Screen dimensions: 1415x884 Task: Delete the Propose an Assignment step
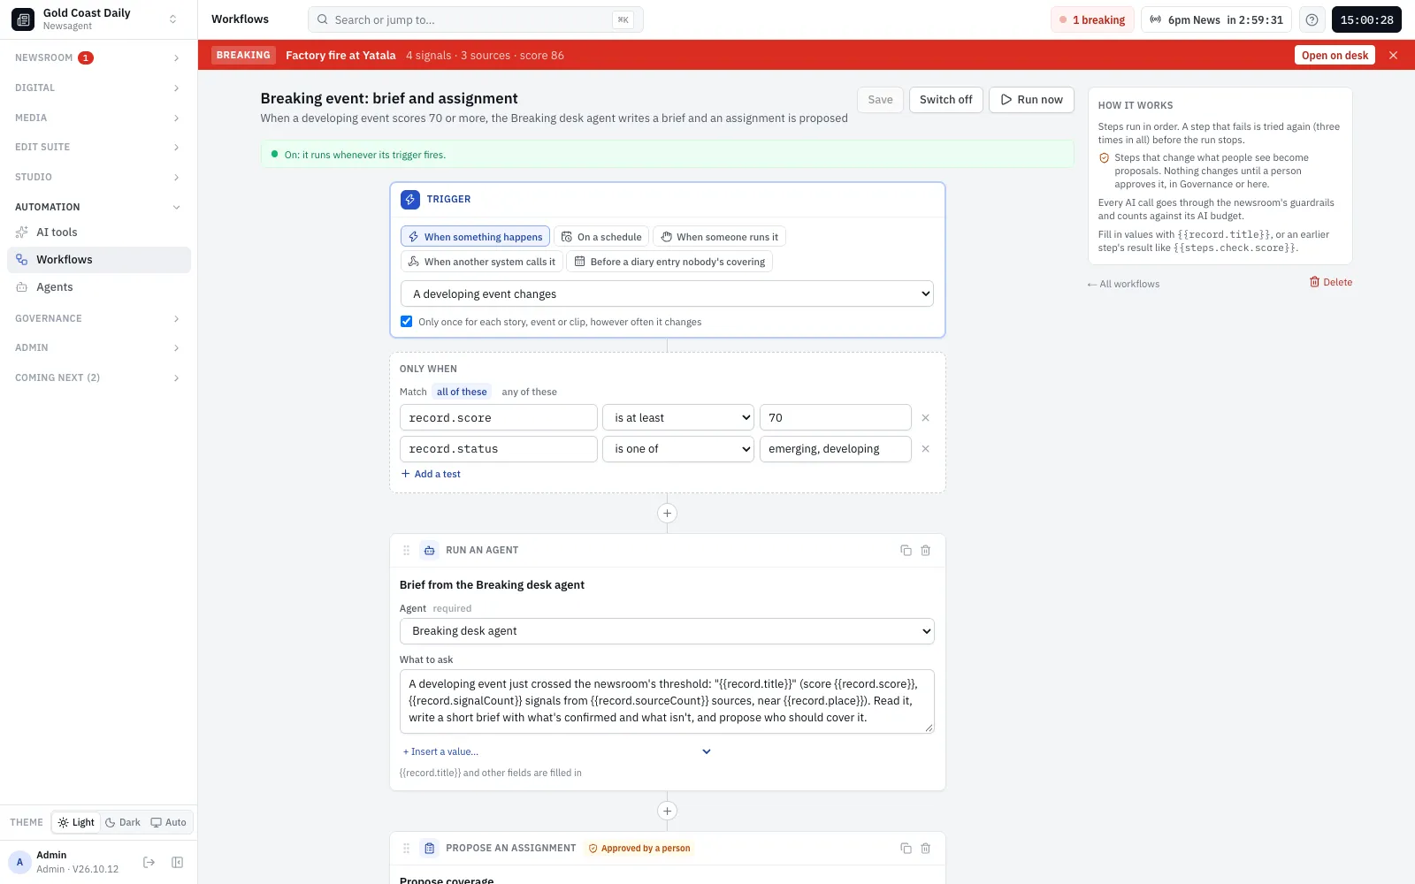[x=926, y=848]
